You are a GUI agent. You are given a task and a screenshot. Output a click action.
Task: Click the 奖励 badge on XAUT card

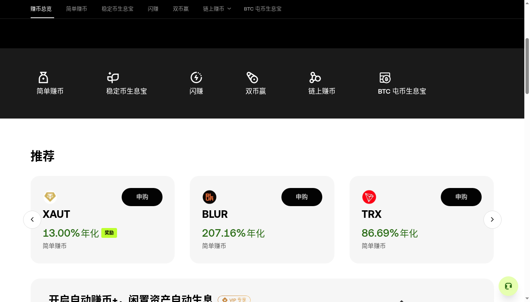coord(109,233)
